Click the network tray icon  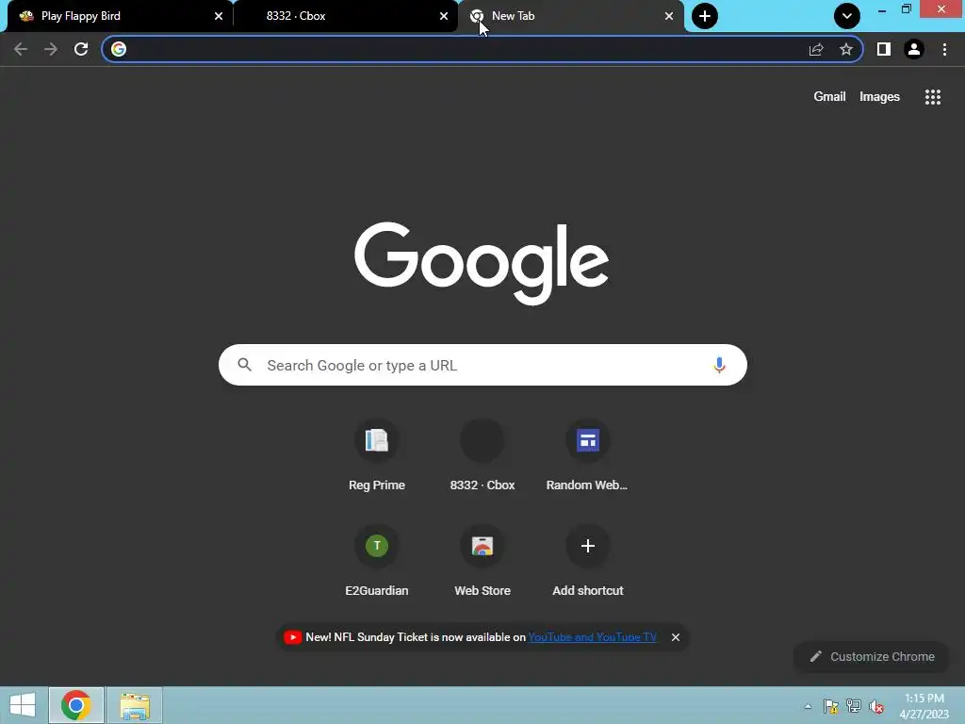click(x=854, y=706)
